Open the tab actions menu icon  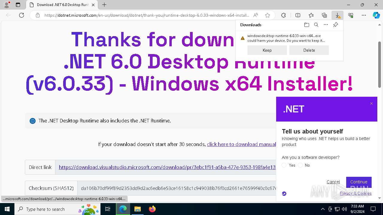pyautogui.click(x=18, y=5)
